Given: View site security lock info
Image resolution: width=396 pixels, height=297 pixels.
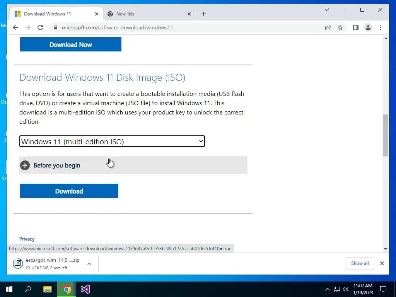Looking at the screenshot, I should point(56,27).
